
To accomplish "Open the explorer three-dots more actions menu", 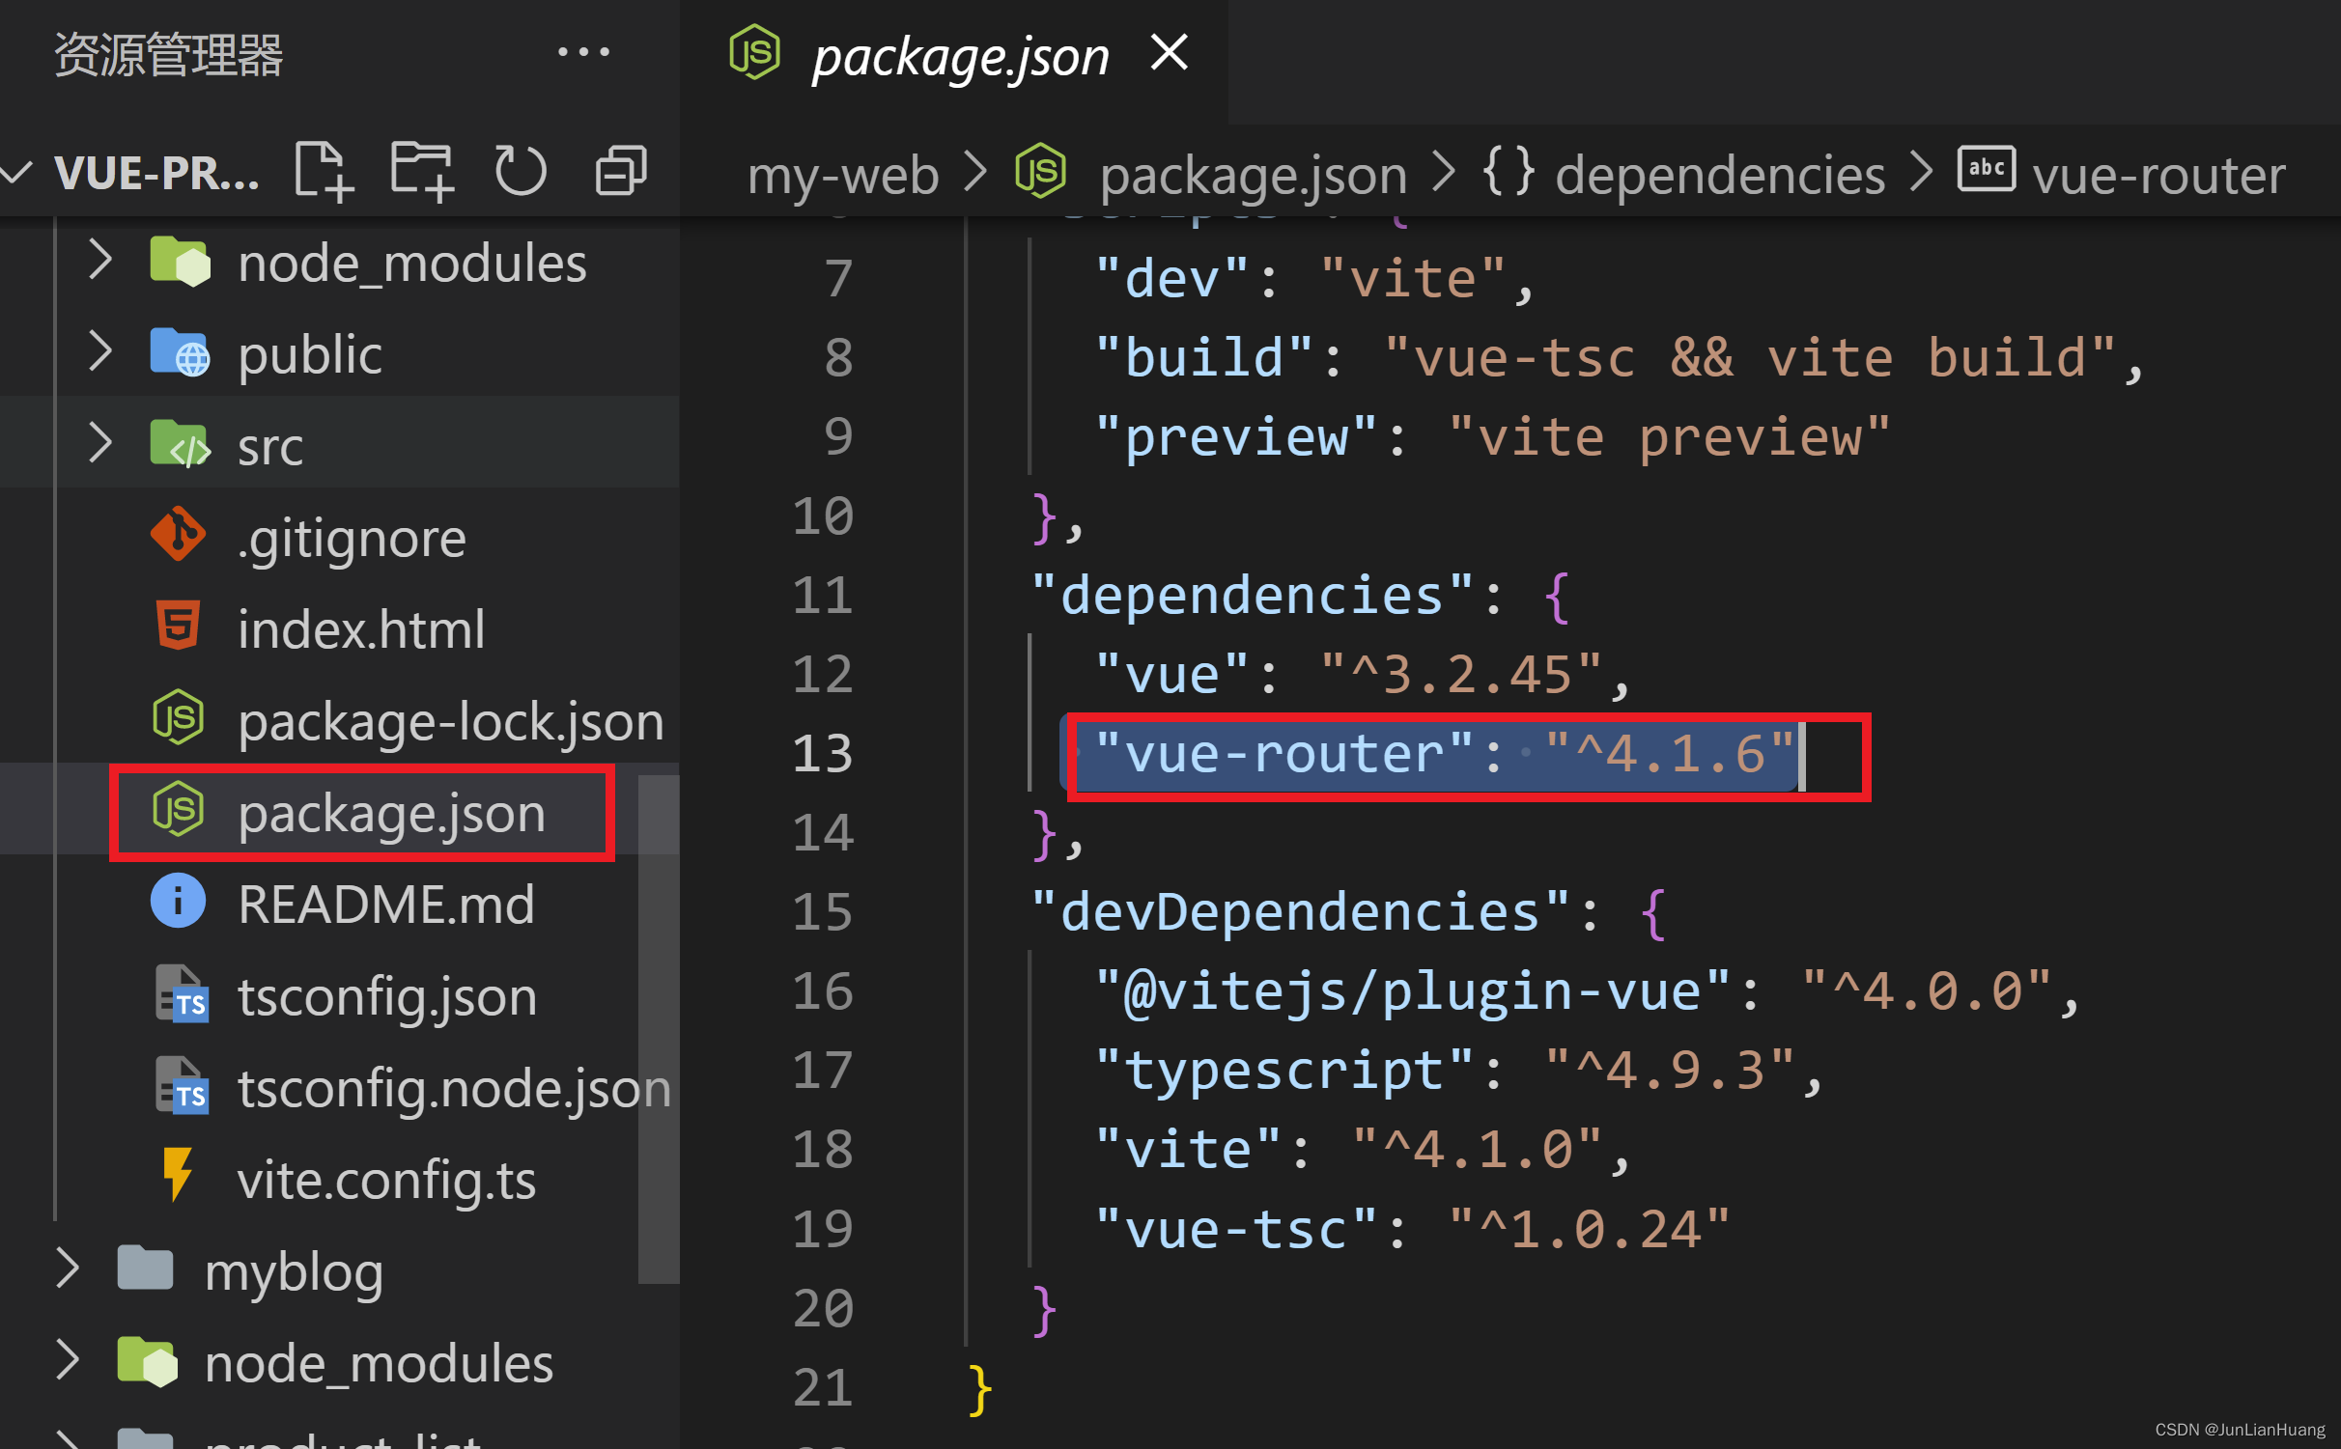I will (583, 52).
